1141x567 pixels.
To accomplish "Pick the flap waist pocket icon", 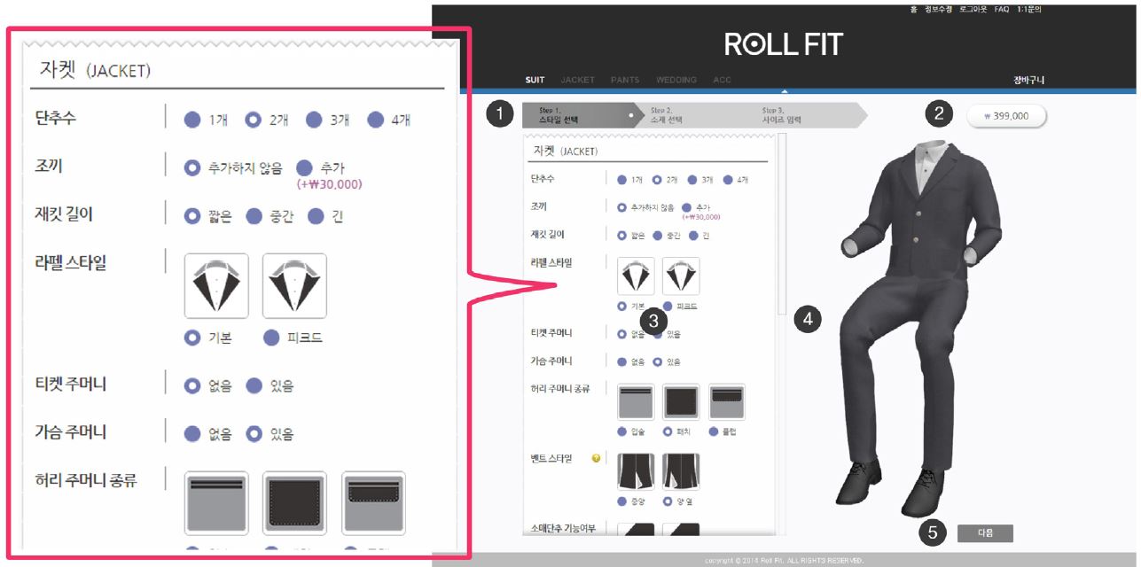I will (726, 402).
